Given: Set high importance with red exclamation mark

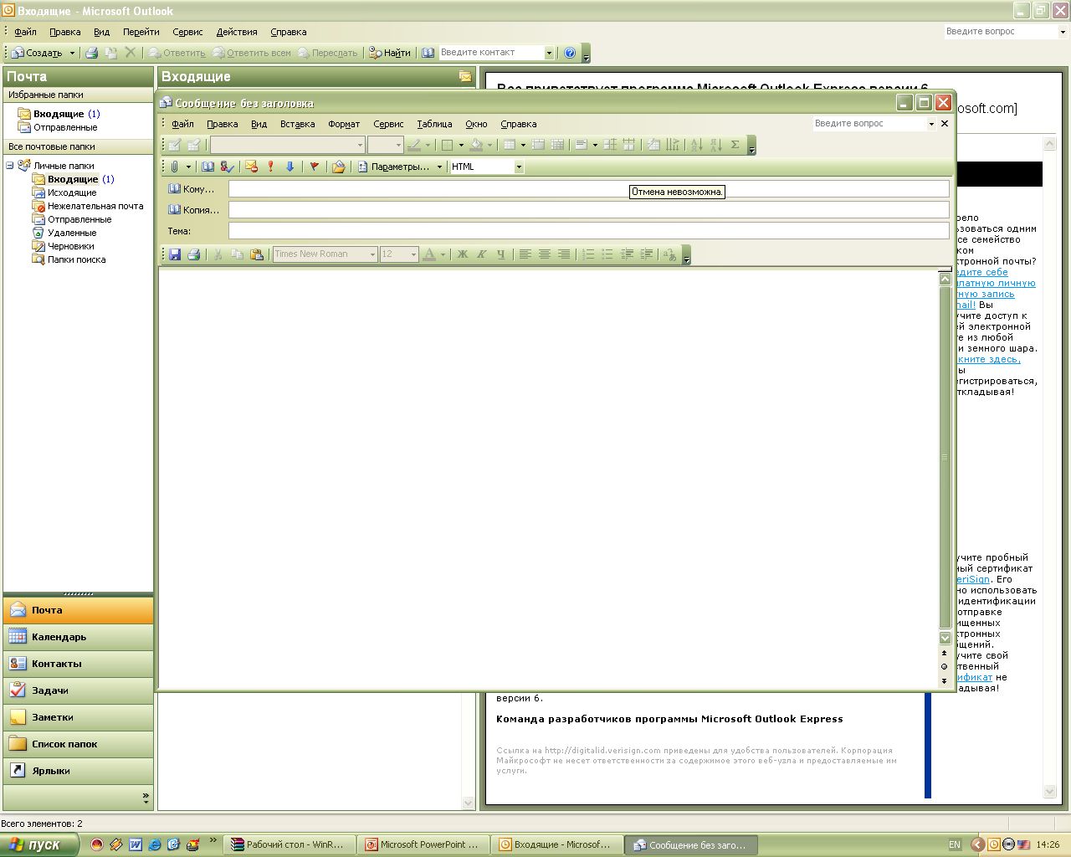Looking at the screenshot, I should [x=270, y=167].
